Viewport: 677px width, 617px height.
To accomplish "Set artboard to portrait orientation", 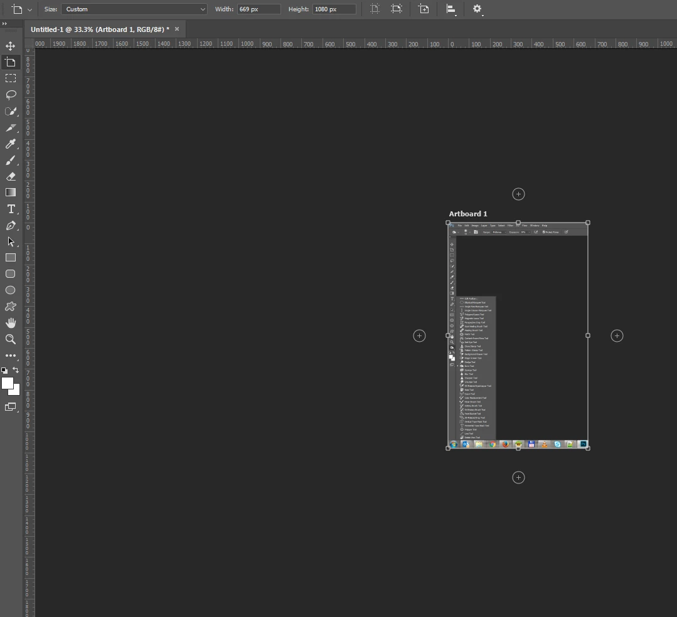I will point(375,9).
